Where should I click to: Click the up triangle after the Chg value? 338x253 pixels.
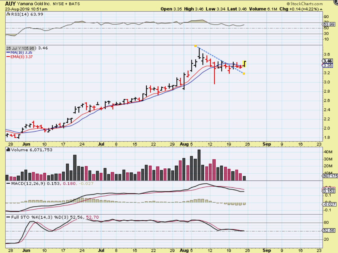321,9
